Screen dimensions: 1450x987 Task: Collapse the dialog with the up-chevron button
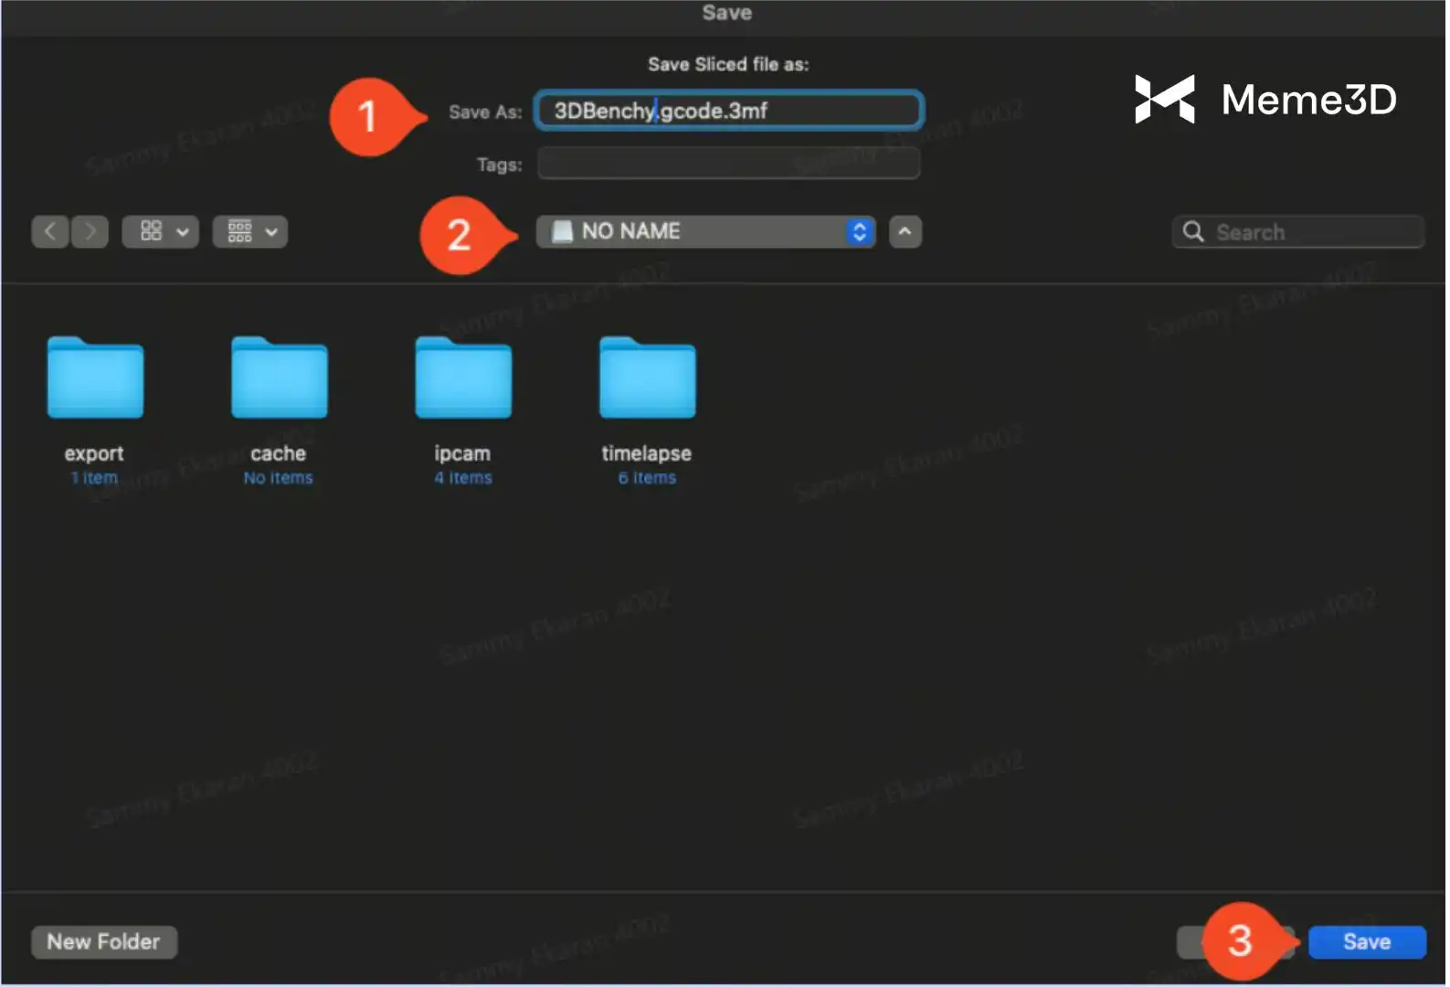point(905,232)
